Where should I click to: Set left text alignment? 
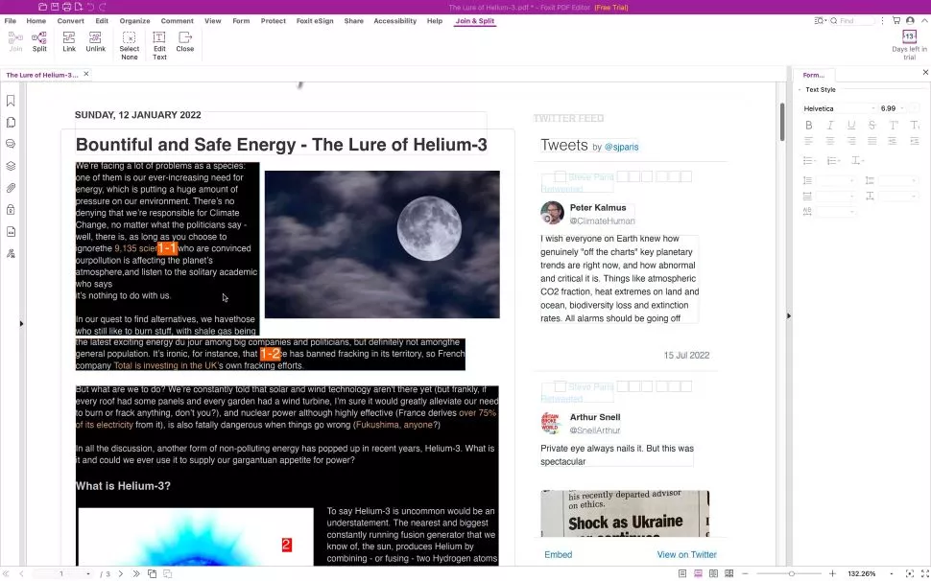tap(809, 141)
